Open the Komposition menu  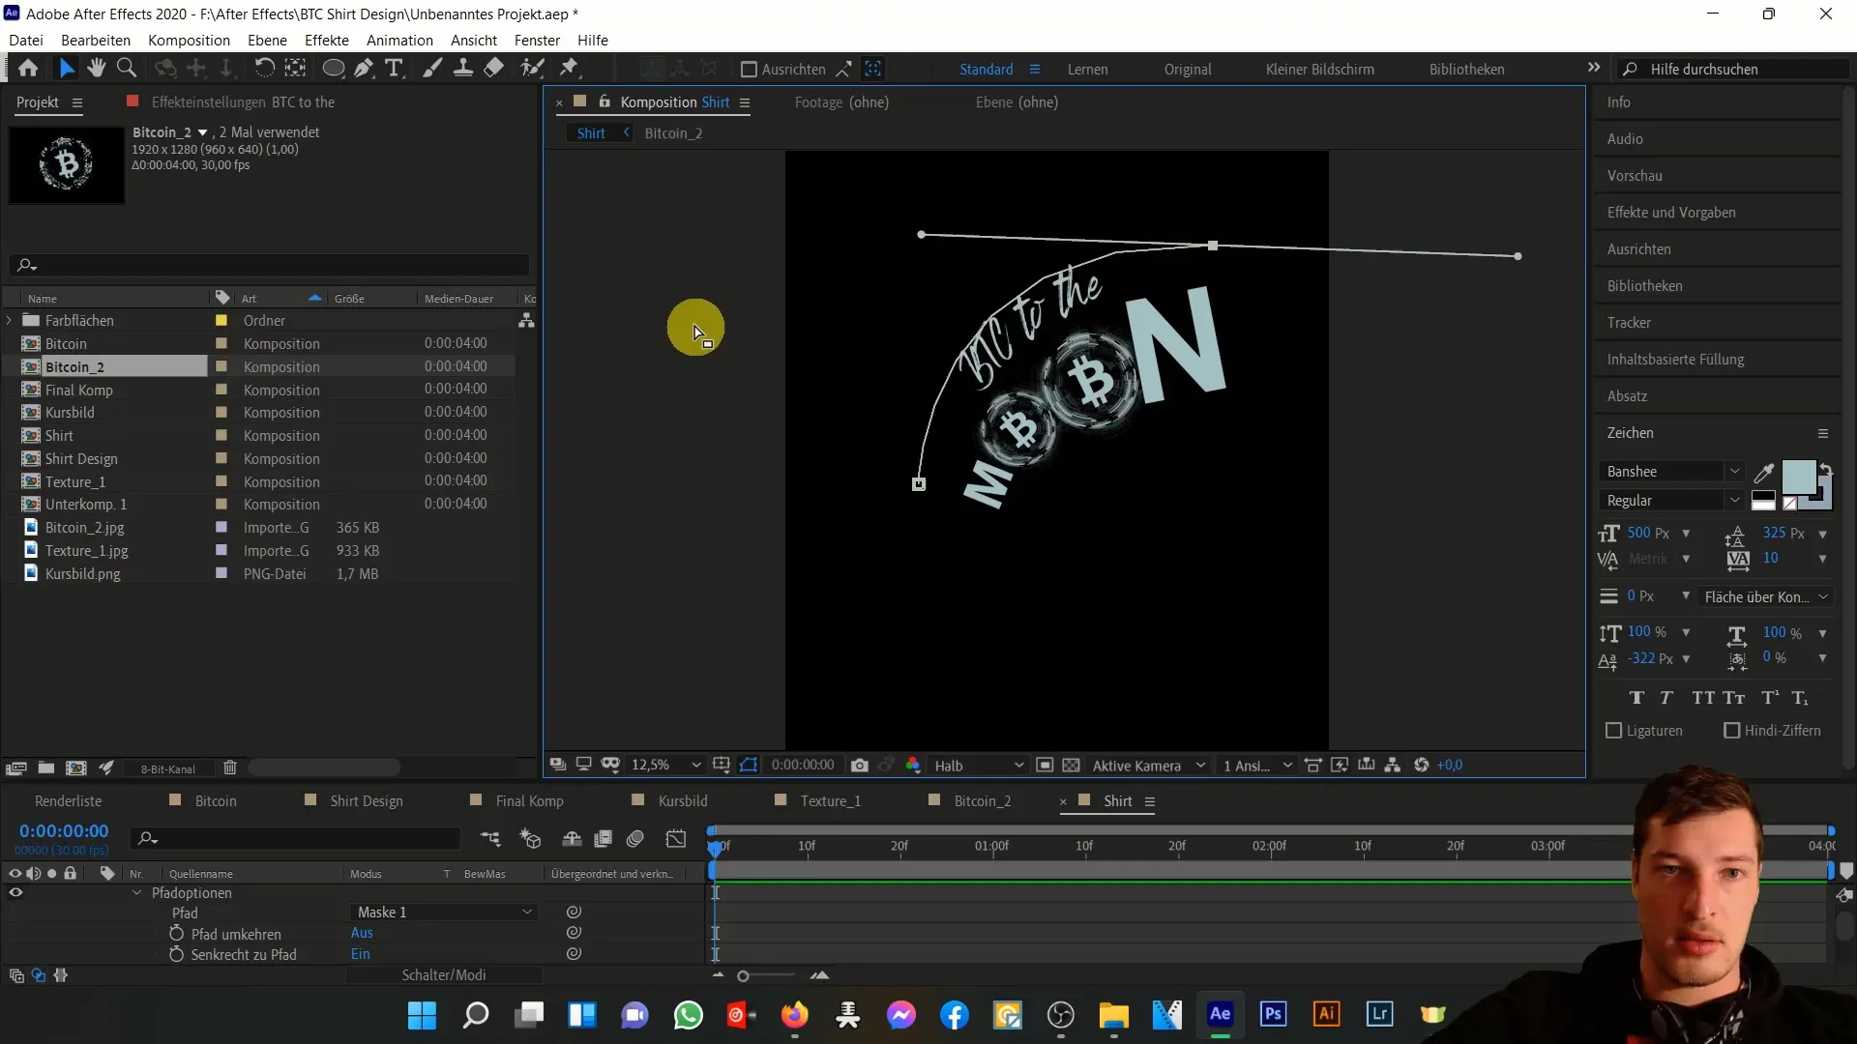tap(189, 40)
